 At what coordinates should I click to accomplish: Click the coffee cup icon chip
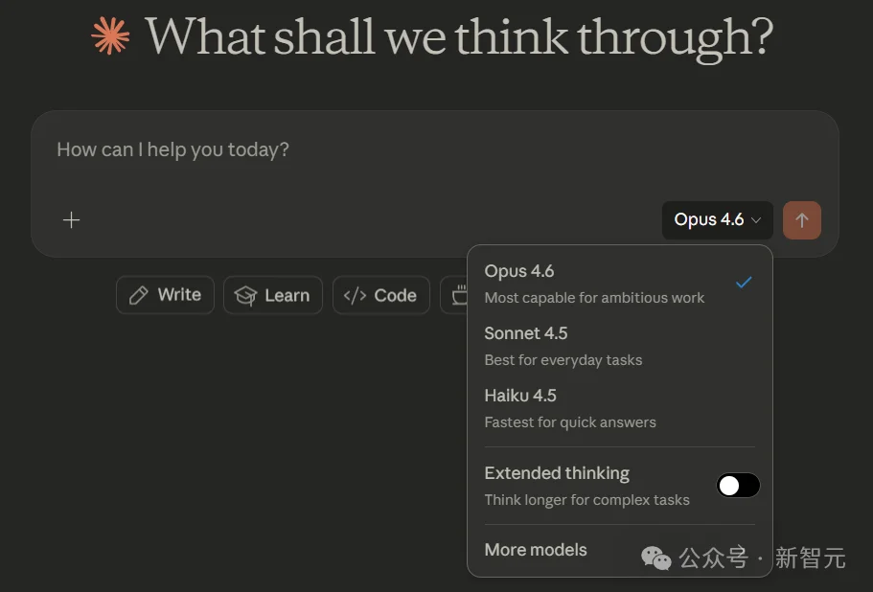[x=458, y=295]
